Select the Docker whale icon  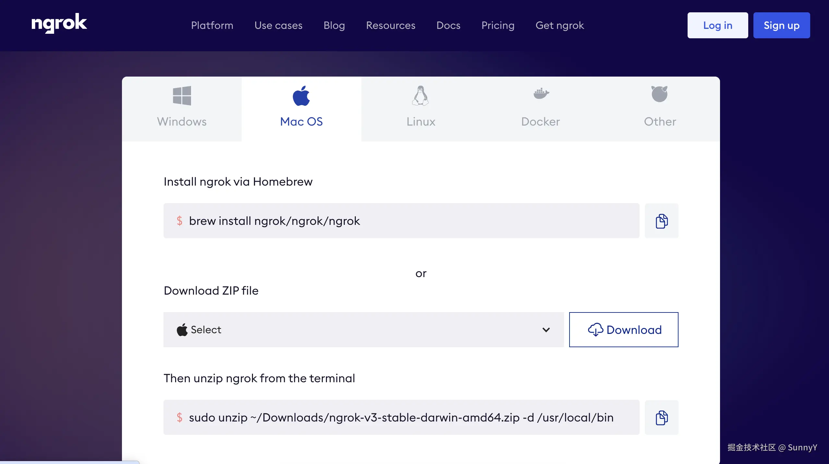tap(541, 94)
